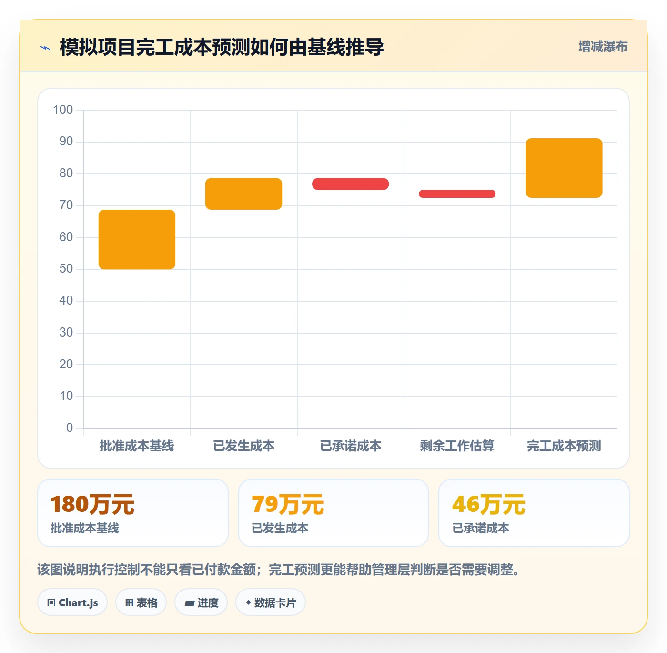Click the orange 批准成本基线 bar
667x653 pixels.
point(137,239)
